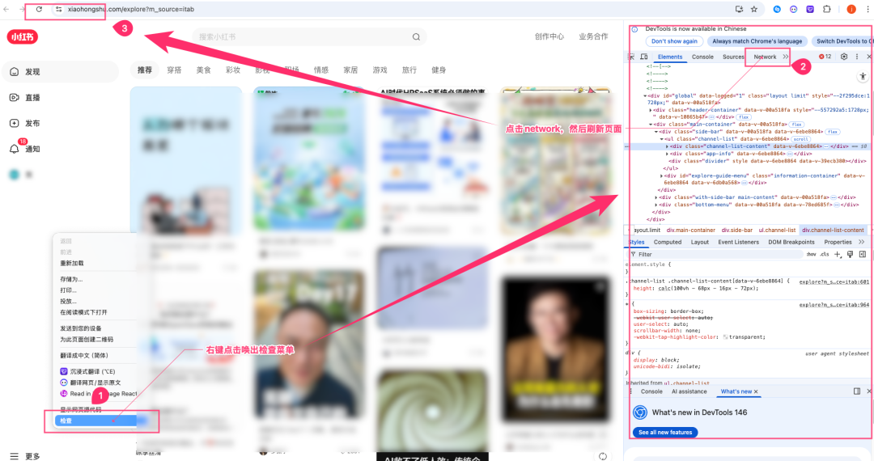Bookmark this page with the star icon
Image resolution: width=874 pixels, height=461 pixels.
pos(754,9)
